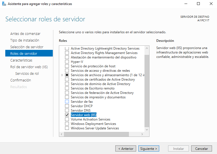
Task: Check Active Directory Rights Management Services
Action: (x=67, y=53)
